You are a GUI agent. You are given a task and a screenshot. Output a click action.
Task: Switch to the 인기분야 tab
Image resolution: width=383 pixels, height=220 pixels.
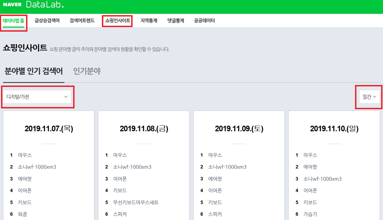(x=87, y=71)
